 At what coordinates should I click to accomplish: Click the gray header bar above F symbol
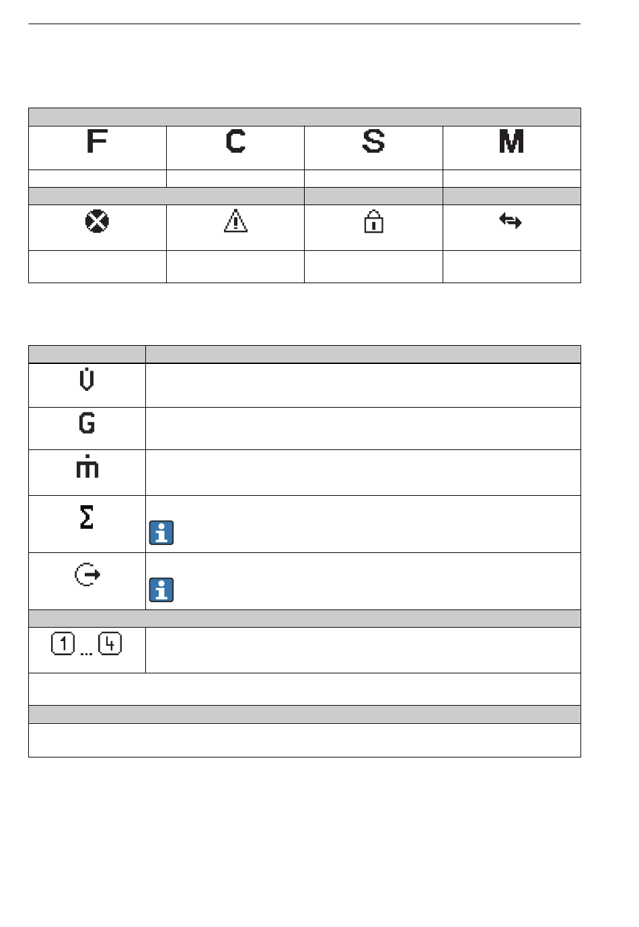tap(305, 117)
